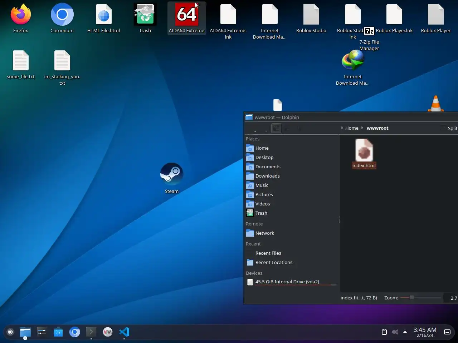
Task: Launch Chromium from the taskbar
Action: (75, 332)
